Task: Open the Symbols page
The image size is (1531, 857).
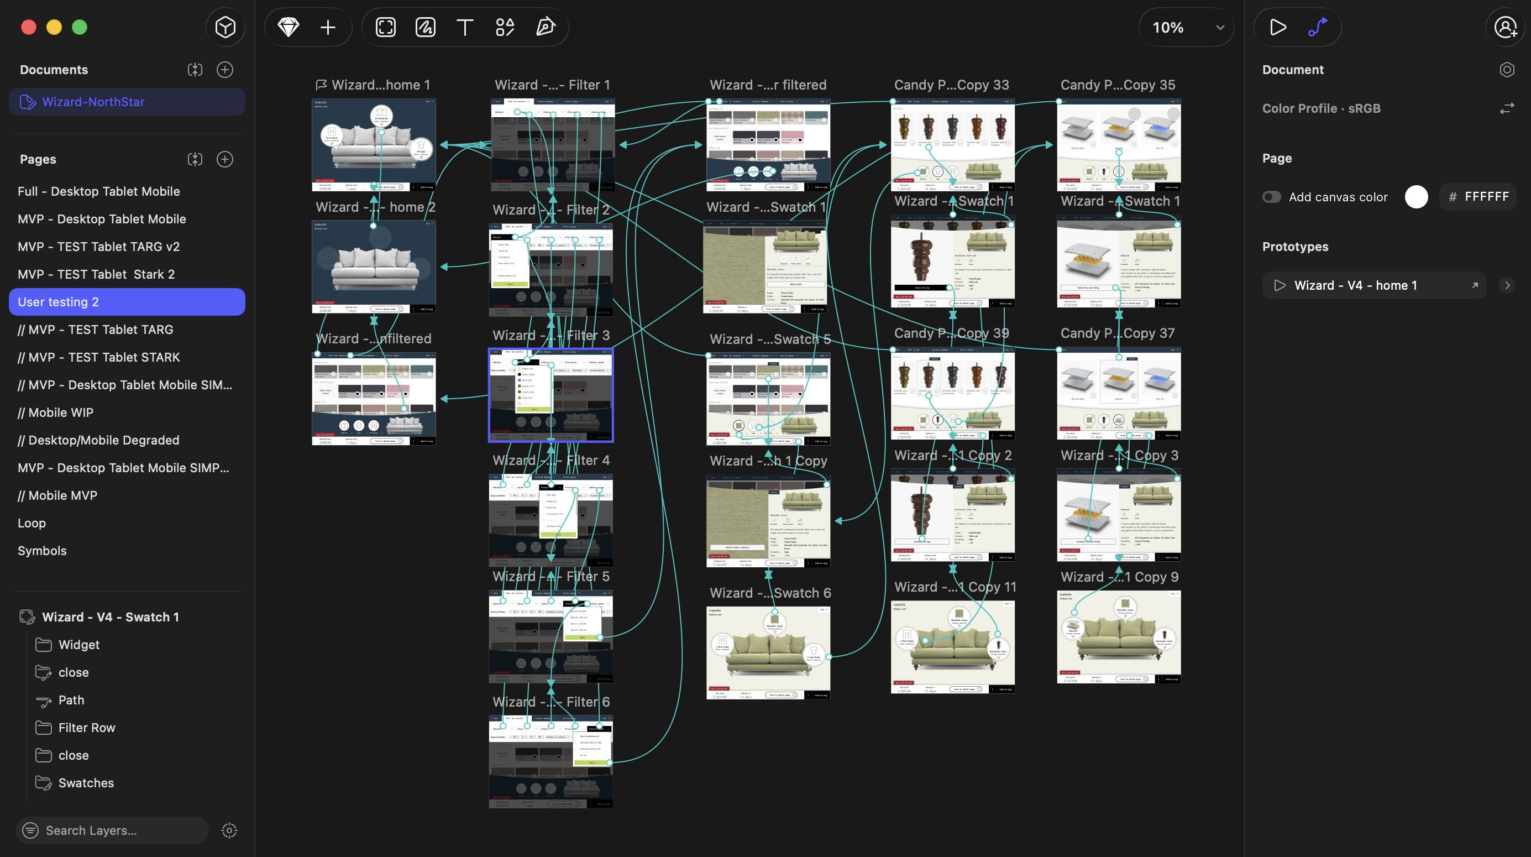Action: coord(127,551)
